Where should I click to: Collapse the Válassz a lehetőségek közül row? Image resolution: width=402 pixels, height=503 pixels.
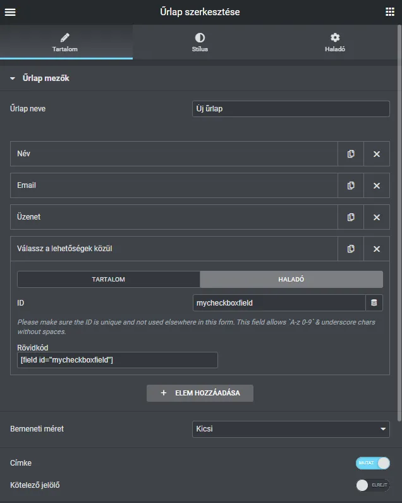click(x=174, y=249)
